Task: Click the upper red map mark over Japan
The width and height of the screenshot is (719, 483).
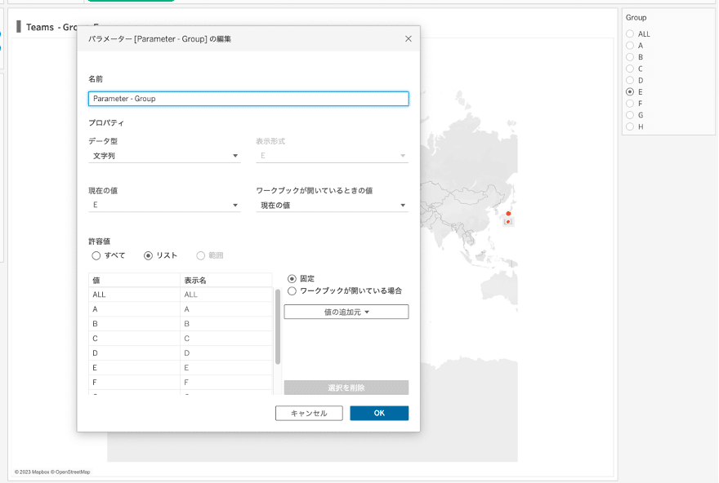Action: (508, 214)
